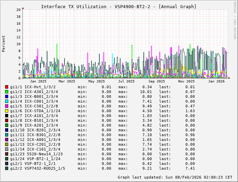Select the gi1/13 ICX-C201_2/2/8 legend label
The width and height of the screenshot is (238, 182).
[35, 144]
